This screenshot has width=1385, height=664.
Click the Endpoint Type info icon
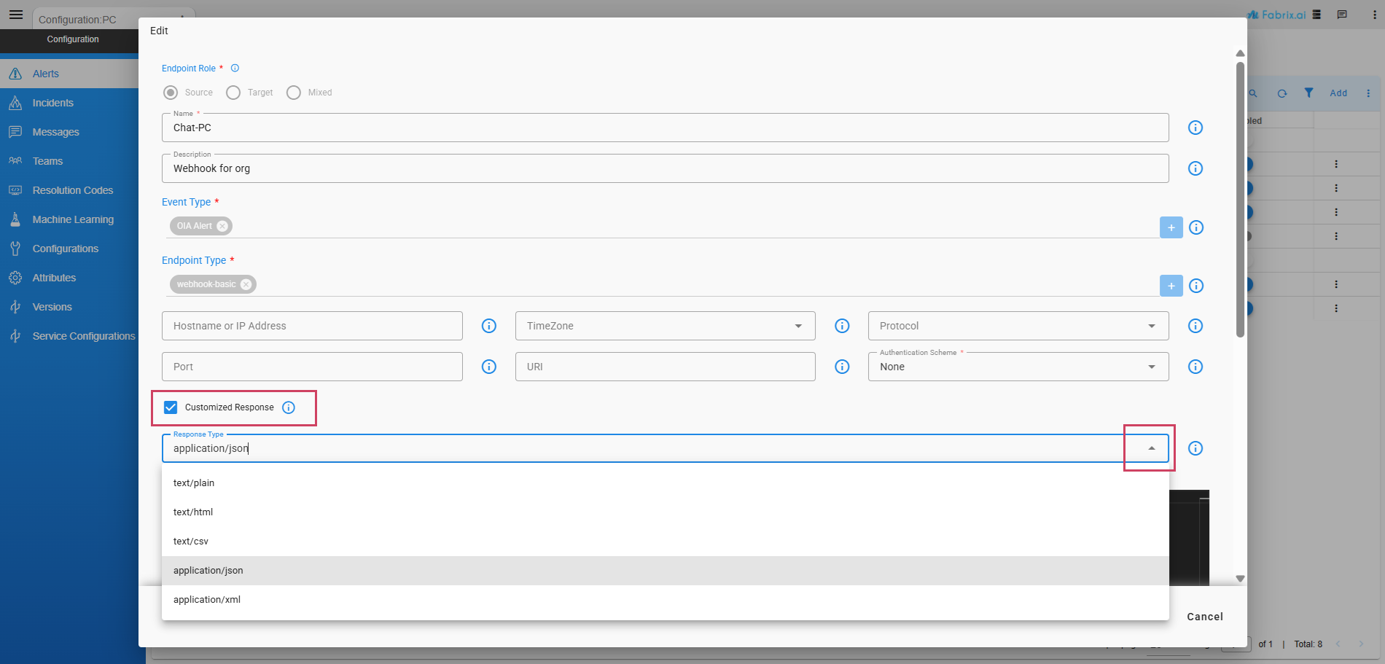pyautogui.click(x=1196, y=286)
